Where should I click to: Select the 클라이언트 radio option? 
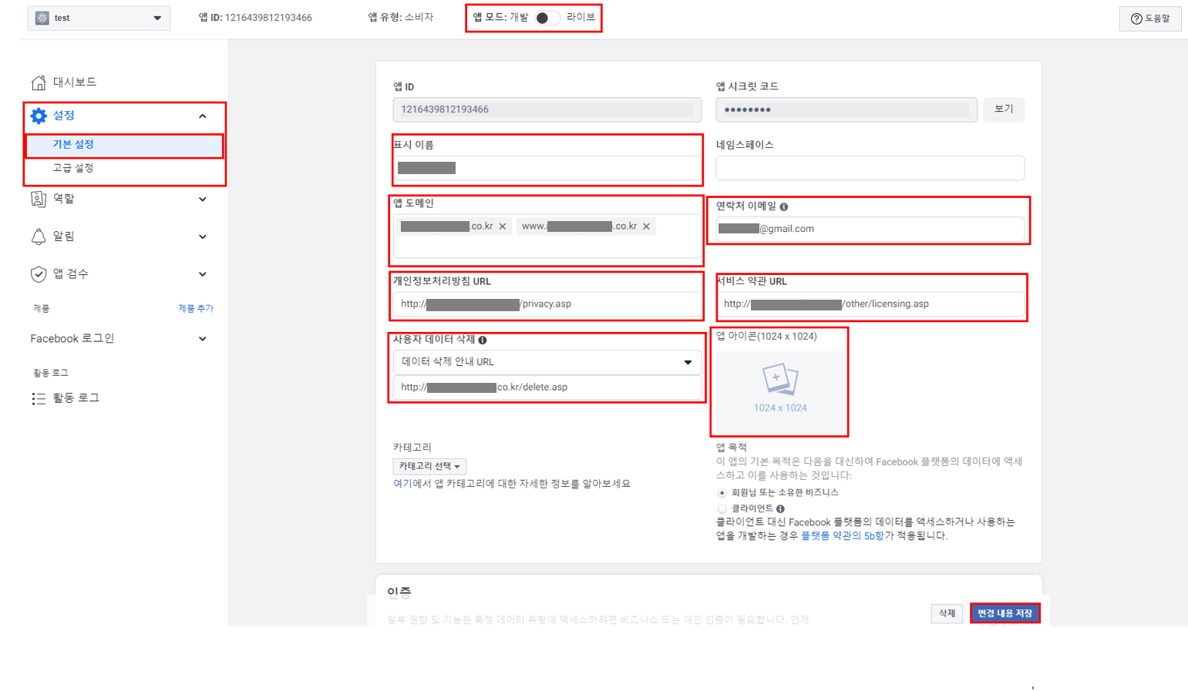pos(722,509)
